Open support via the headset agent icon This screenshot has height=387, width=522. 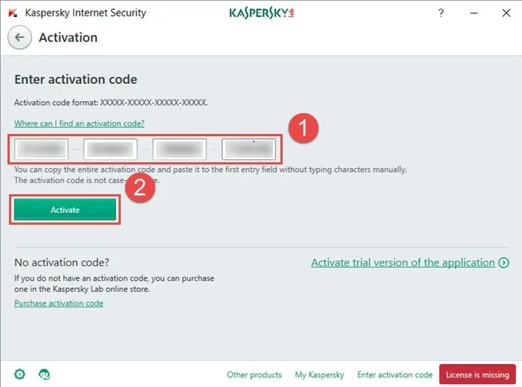tap(44, 374)
